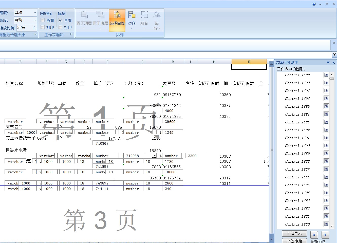Expand the formula bar
The width and height of the screenshot is (337, 243).
tap(334, 54)
